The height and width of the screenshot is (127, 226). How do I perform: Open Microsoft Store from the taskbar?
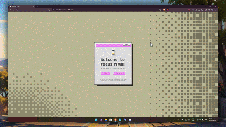(110, 120)
